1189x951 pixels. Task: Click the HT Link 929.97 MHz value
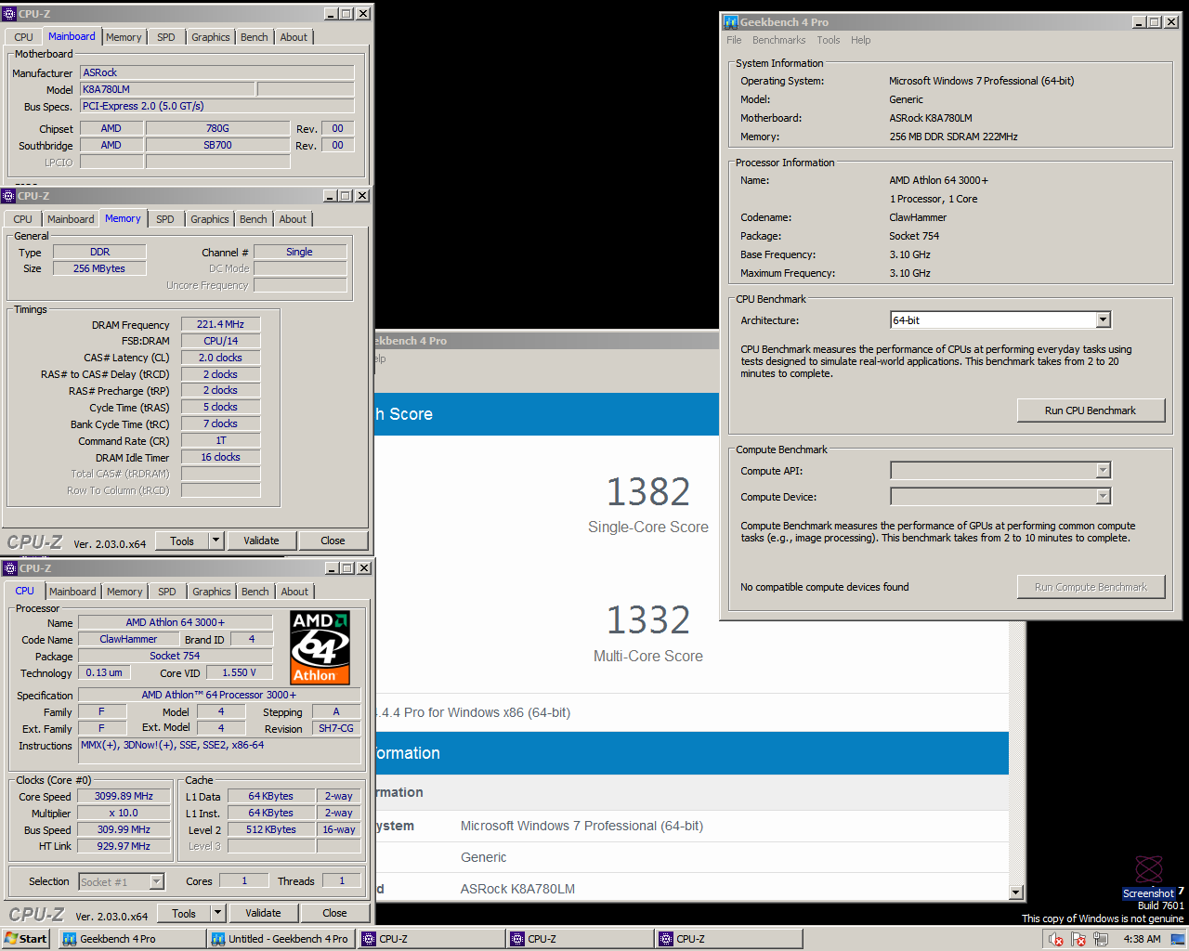(x=124, y=846)
